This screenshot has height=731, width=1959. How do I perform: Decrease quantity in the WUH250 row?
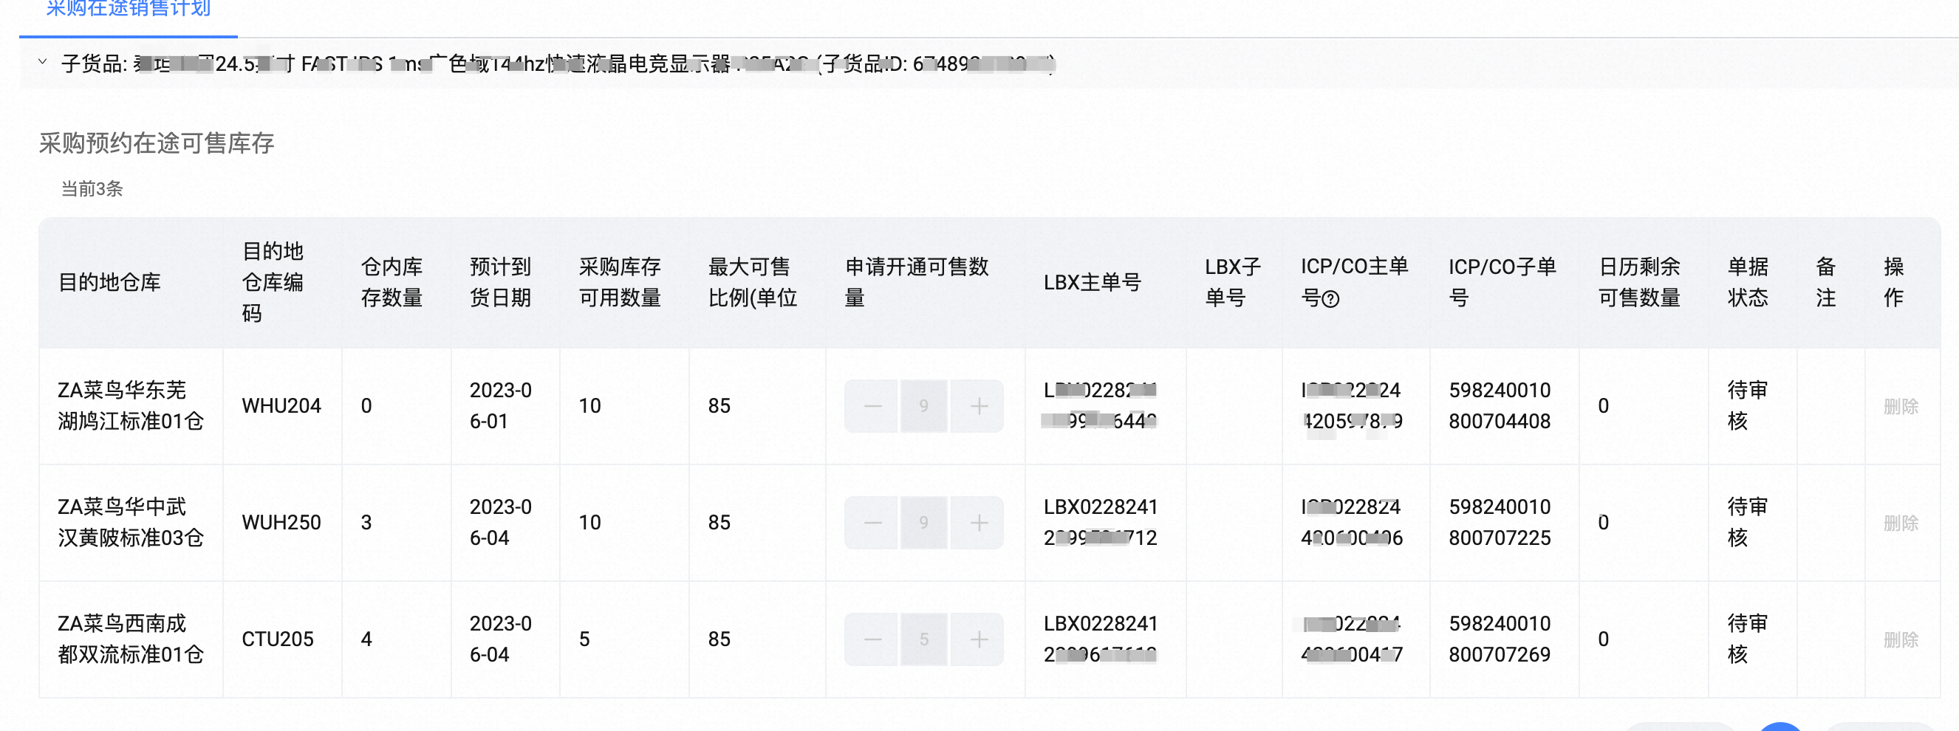[x=872, y=523]
